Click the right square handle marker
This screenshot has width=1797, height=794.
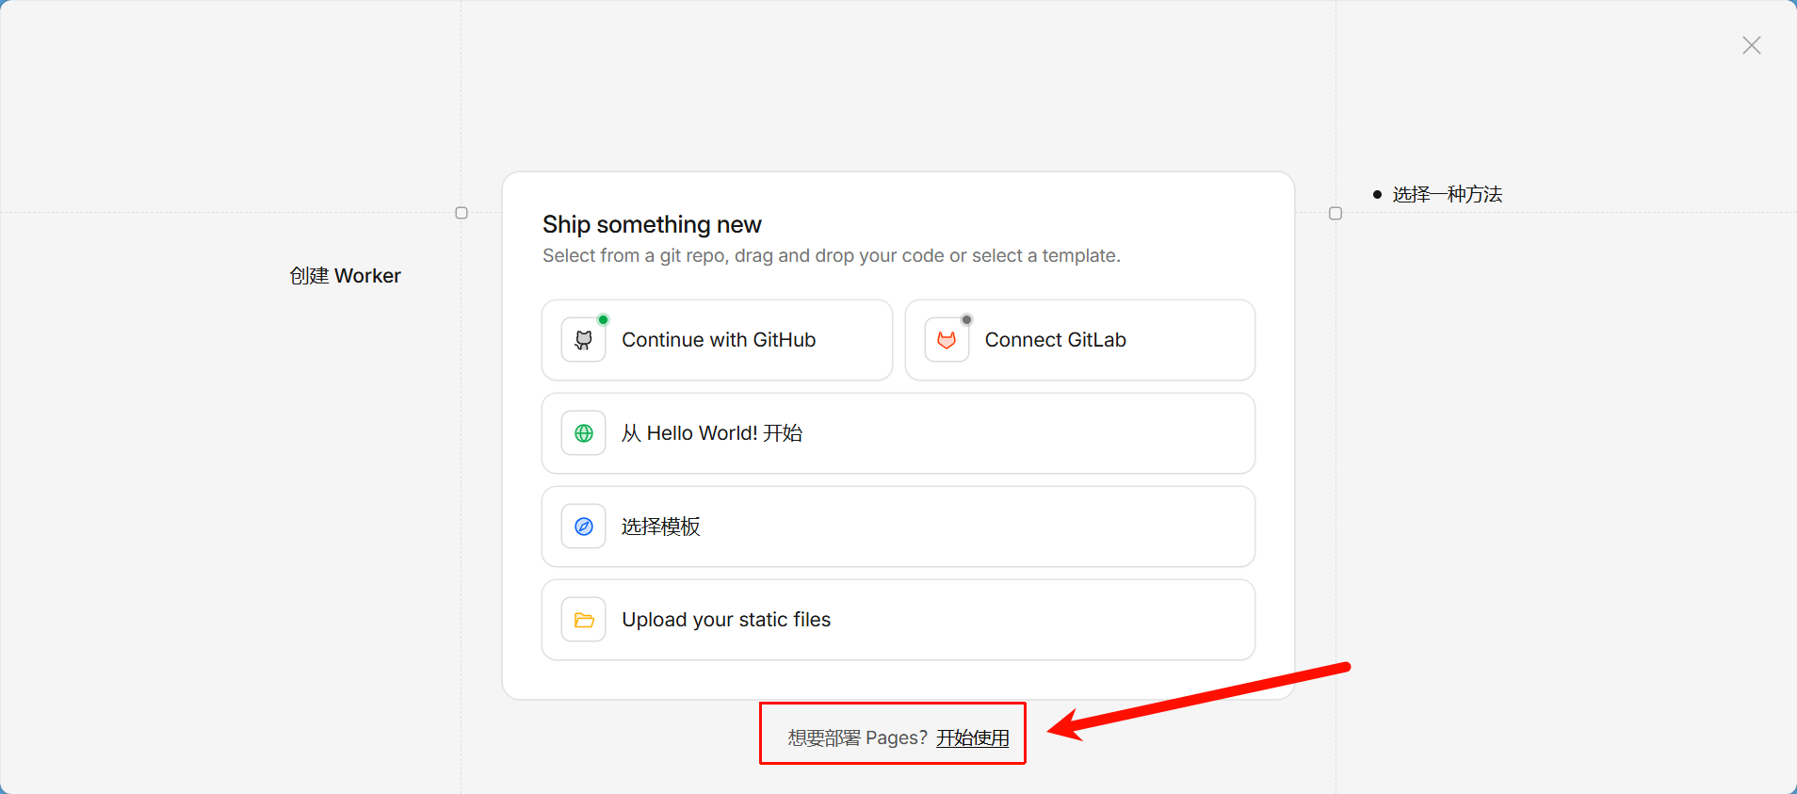pos(1336,214)
